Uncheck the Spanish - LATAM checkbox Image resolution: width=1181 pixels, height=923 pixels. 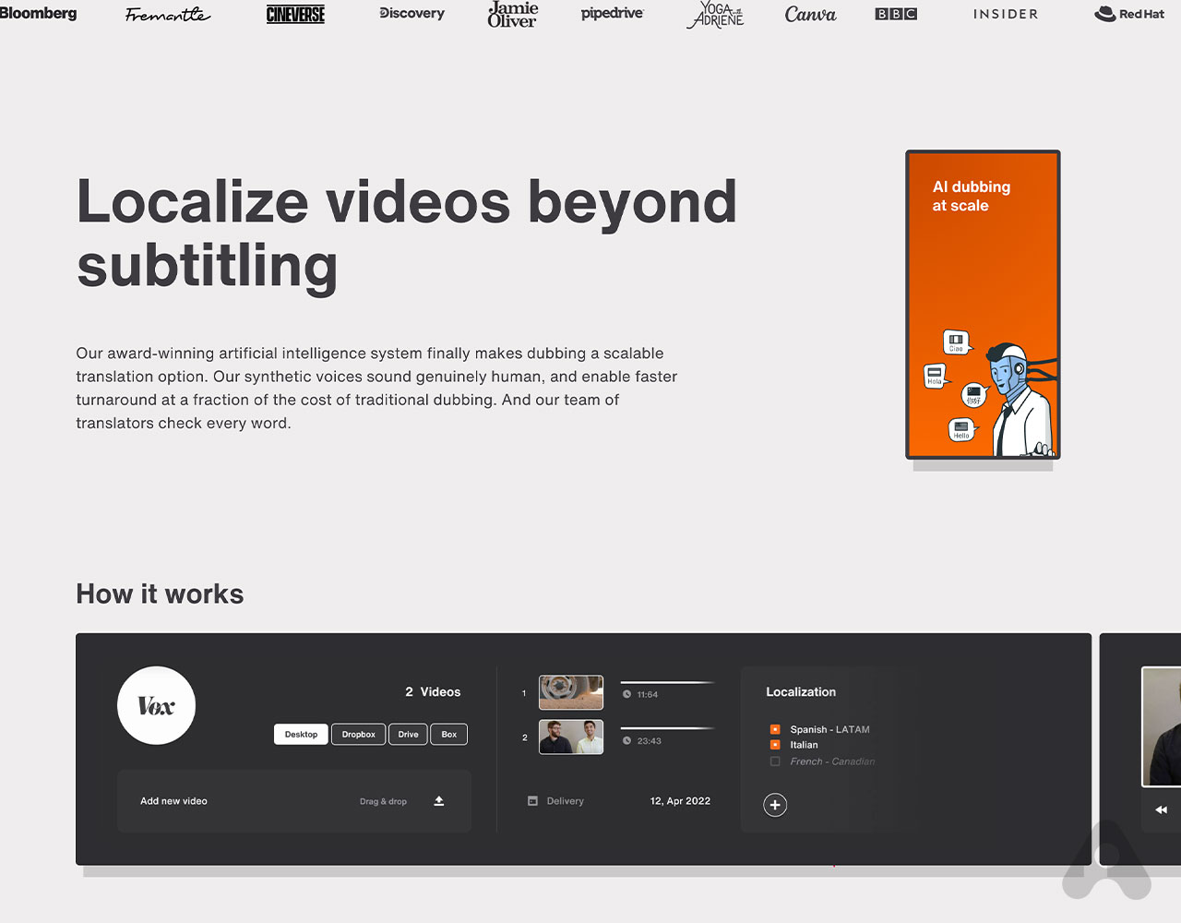pos(775,729)
